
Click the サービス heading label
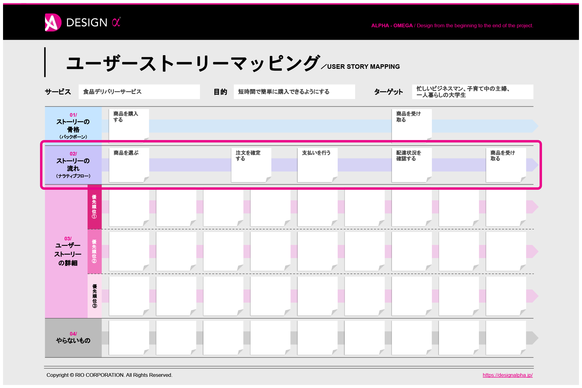[58, 92]
